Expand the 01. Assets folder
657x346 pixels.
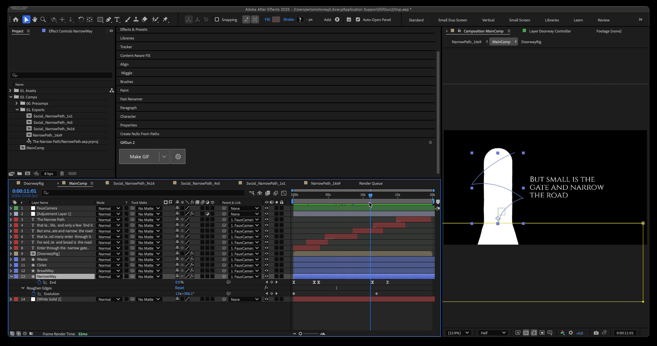10,91
